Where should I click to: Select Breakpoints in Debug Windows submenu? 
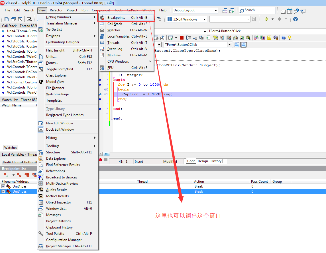click(x=126, y=18)
